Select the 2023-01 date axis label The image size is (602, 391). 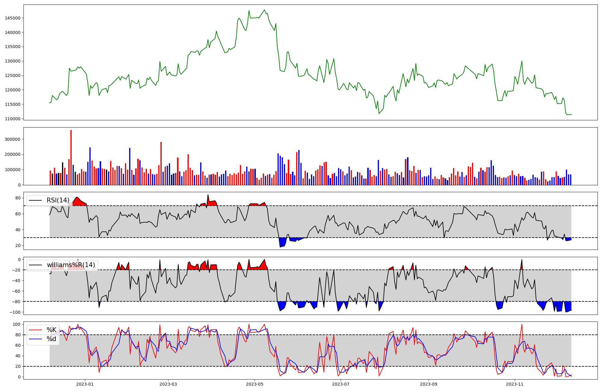click(x=85, y=384)
